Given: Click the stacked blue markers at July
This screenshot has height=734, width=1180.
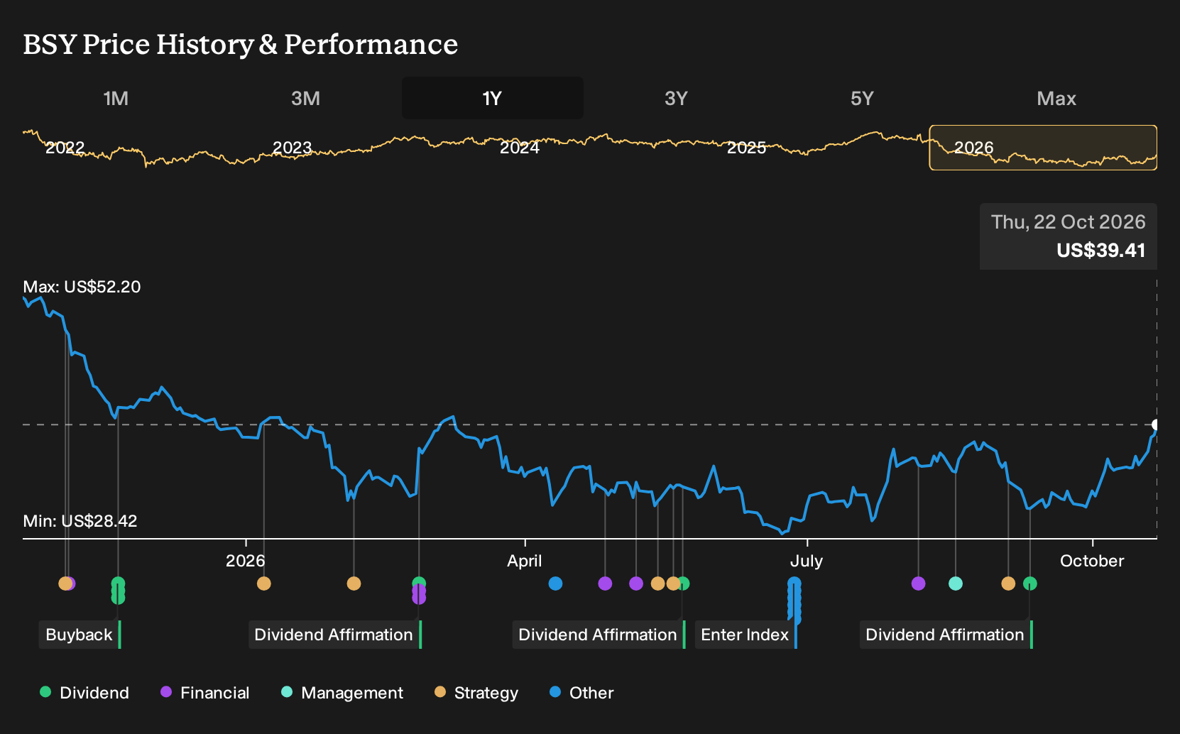Looking at the screenshot, I should point(794,601).
